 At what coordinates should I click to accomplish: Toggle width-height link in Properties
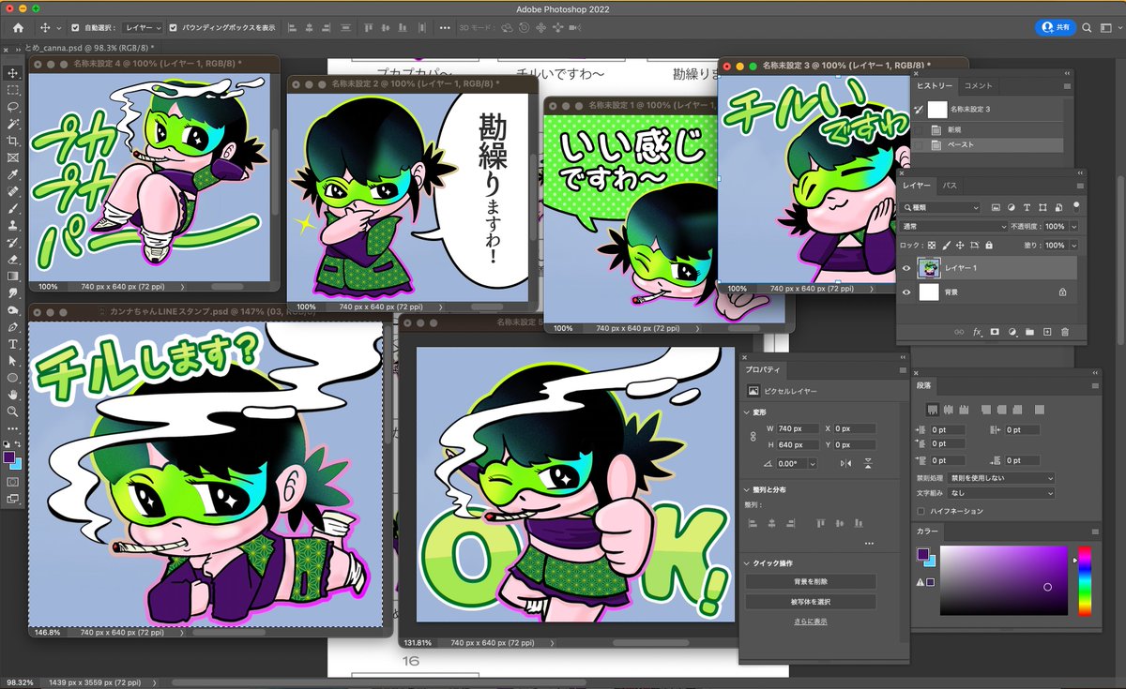click(752, 436)
